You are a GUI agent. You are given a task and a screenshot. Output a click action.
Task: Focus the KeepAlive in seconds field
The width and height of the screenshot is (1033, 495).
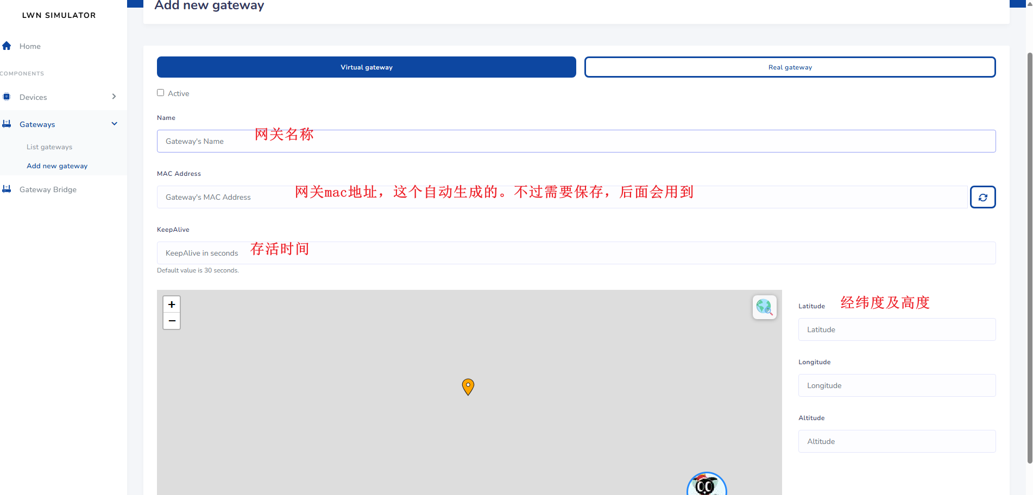[x=576, y=253]
